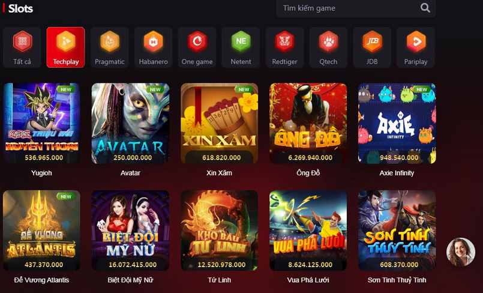
Task: Pick the Redtiger provider icon
Action: 284,41
